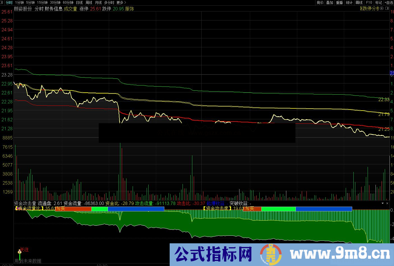
Task: Click the 起爆收益 label
Action: pyautogui.click(x=215, y=203)
